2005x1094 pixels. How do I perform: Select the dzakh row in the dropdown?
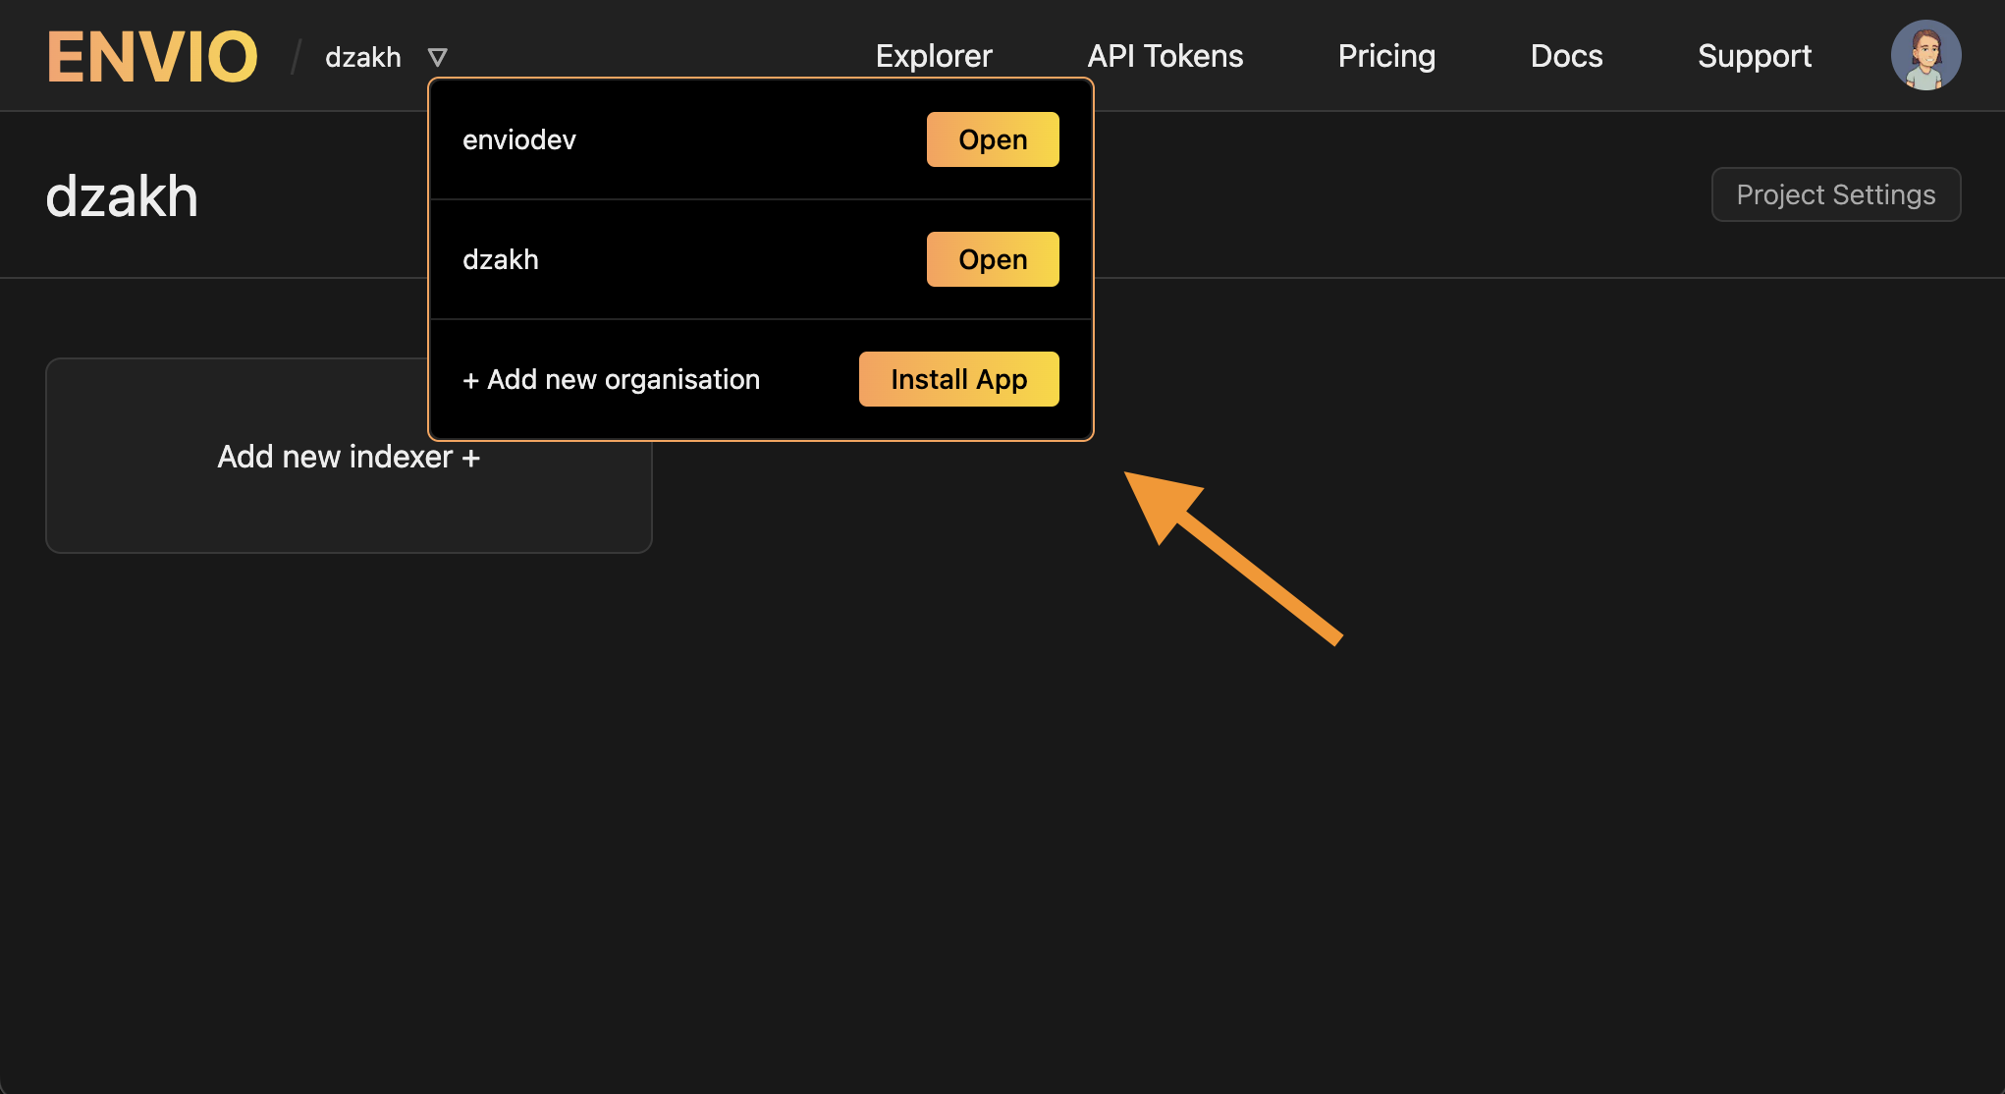coord(501,259)
